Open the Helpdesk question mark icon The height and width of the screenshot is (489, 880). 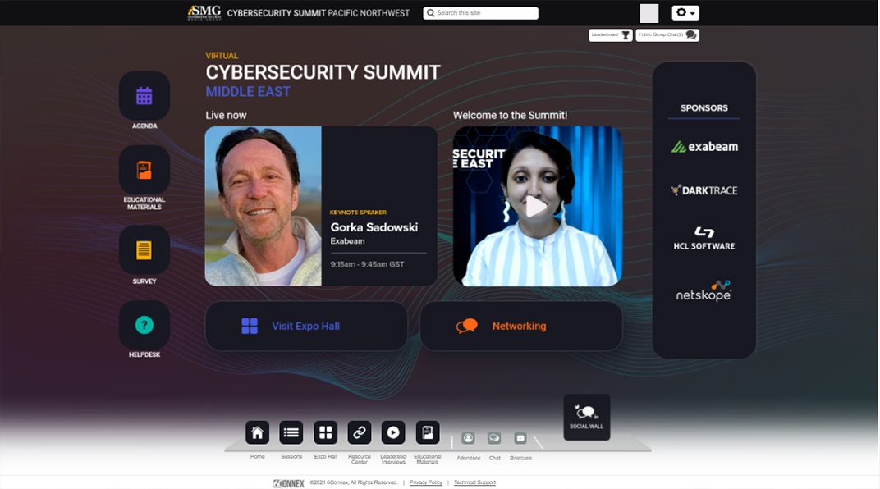coord(144,325)
